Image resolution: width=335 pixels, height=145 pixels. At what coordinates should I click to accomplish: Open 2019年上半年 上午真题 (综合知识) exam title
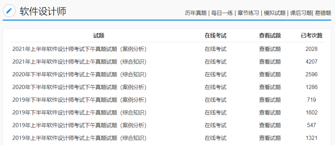[79, 138]
